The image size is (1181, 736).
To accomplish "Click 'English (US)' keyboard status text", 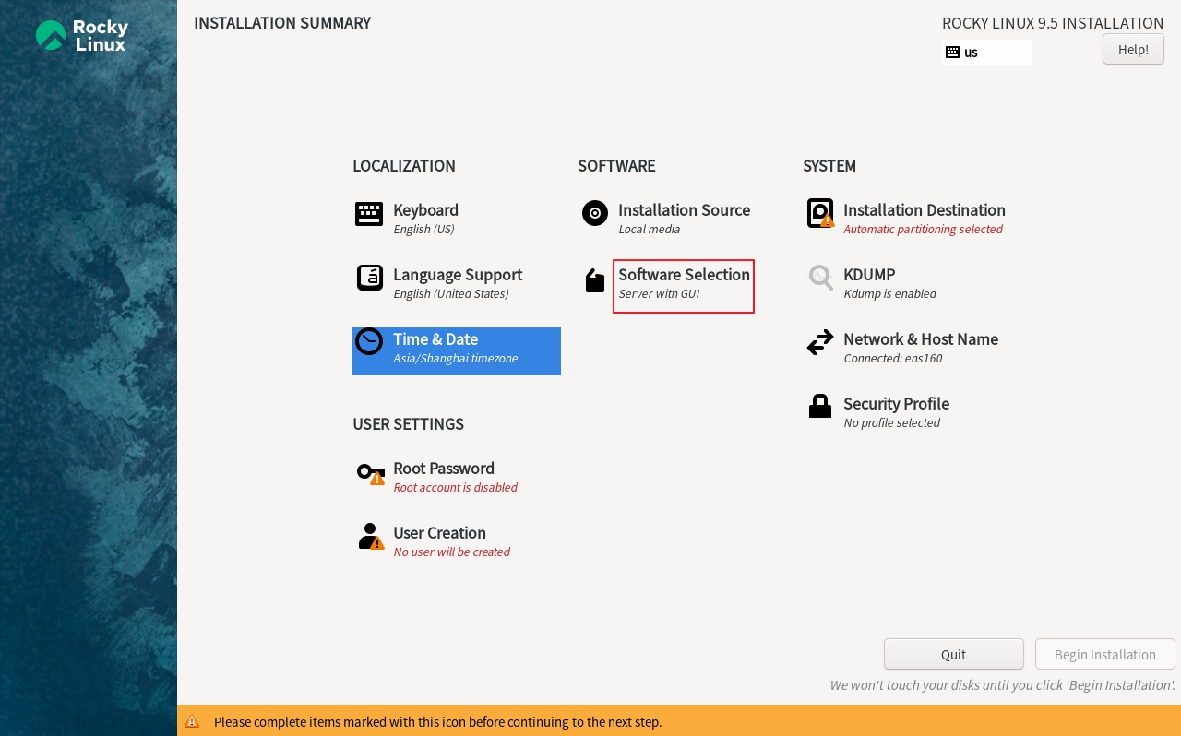I will 423,229.
